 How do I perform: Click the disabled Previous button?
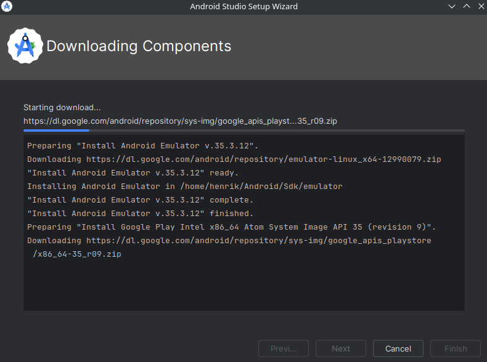pos(283,348)
